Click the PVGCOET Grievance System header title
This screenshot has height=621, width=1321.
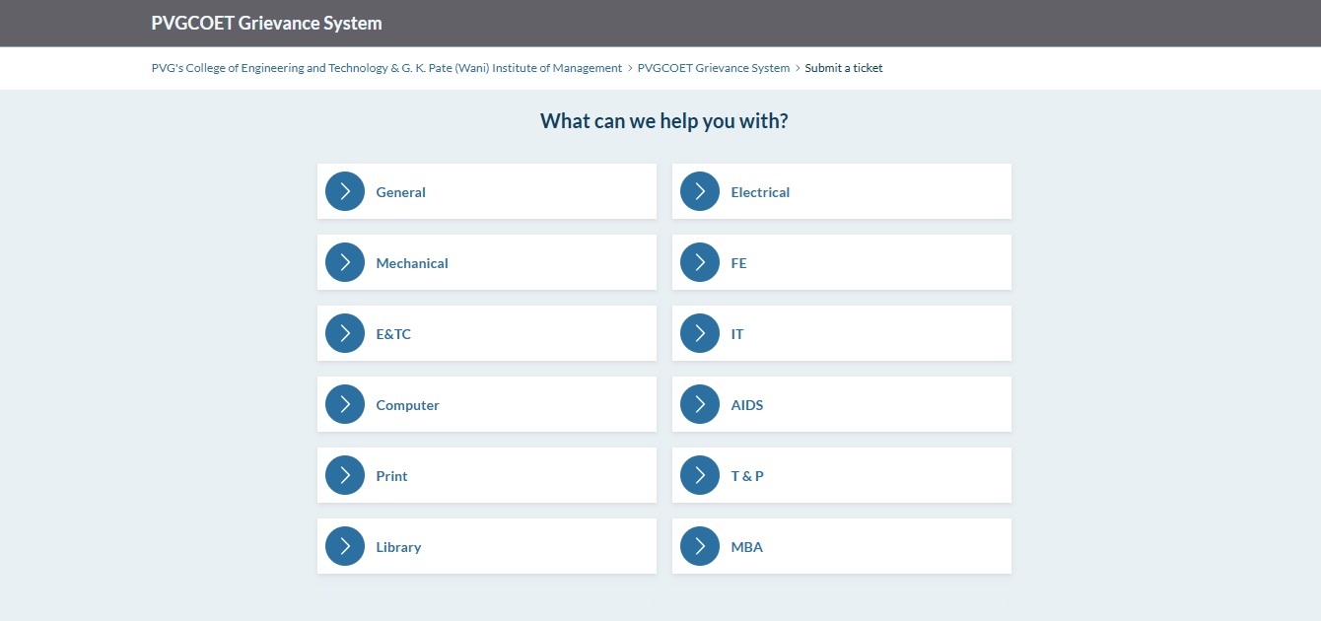[x=265, y=22]
